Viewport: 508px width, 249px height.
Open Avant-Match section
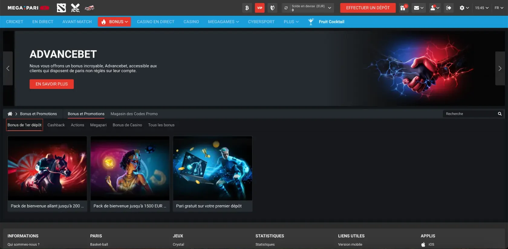click(77, 22)
